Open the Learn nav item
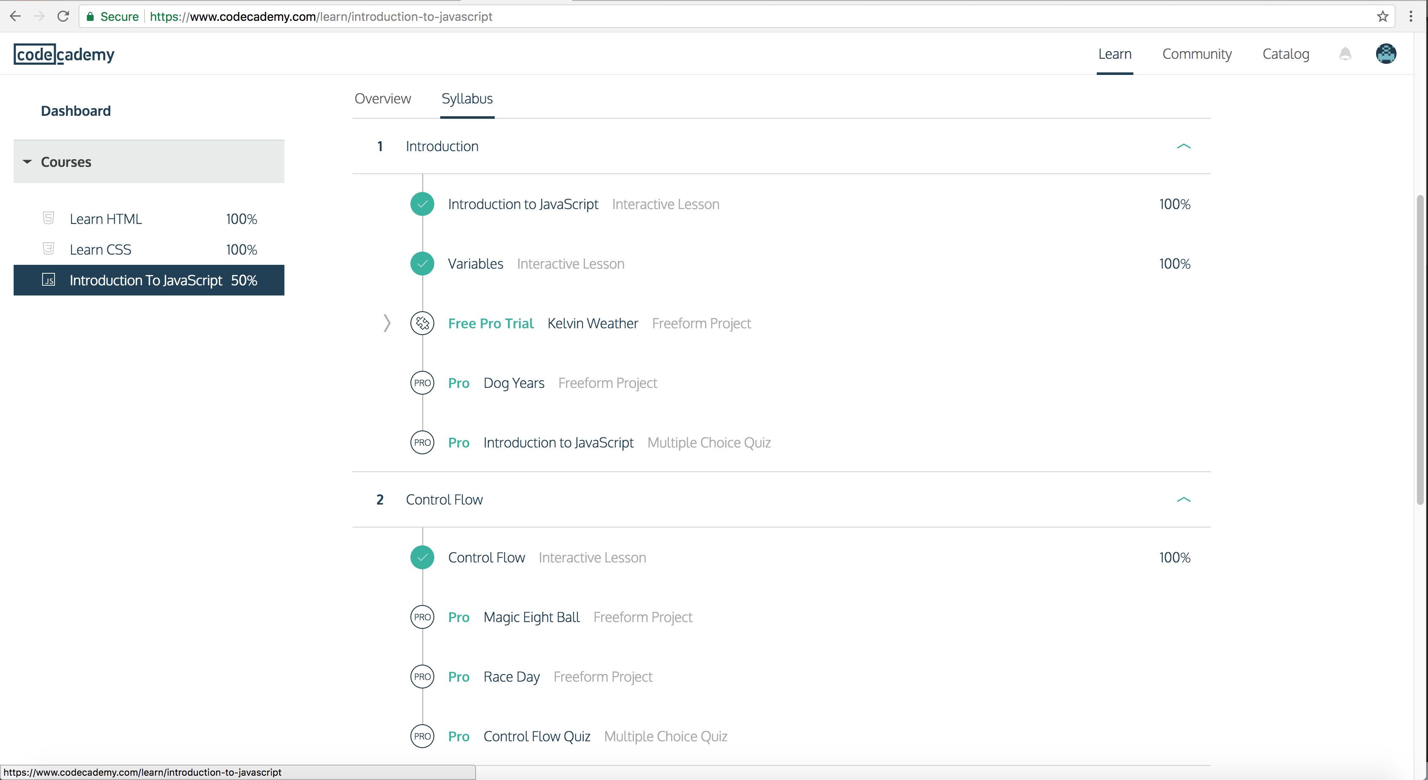This screenshot has height=780, width=1428. click(x=1115, y=54)
